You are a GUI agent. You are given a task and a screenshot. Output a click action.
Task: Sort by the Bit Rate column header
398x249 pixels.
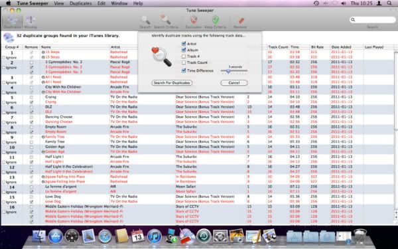coord(320,47)
